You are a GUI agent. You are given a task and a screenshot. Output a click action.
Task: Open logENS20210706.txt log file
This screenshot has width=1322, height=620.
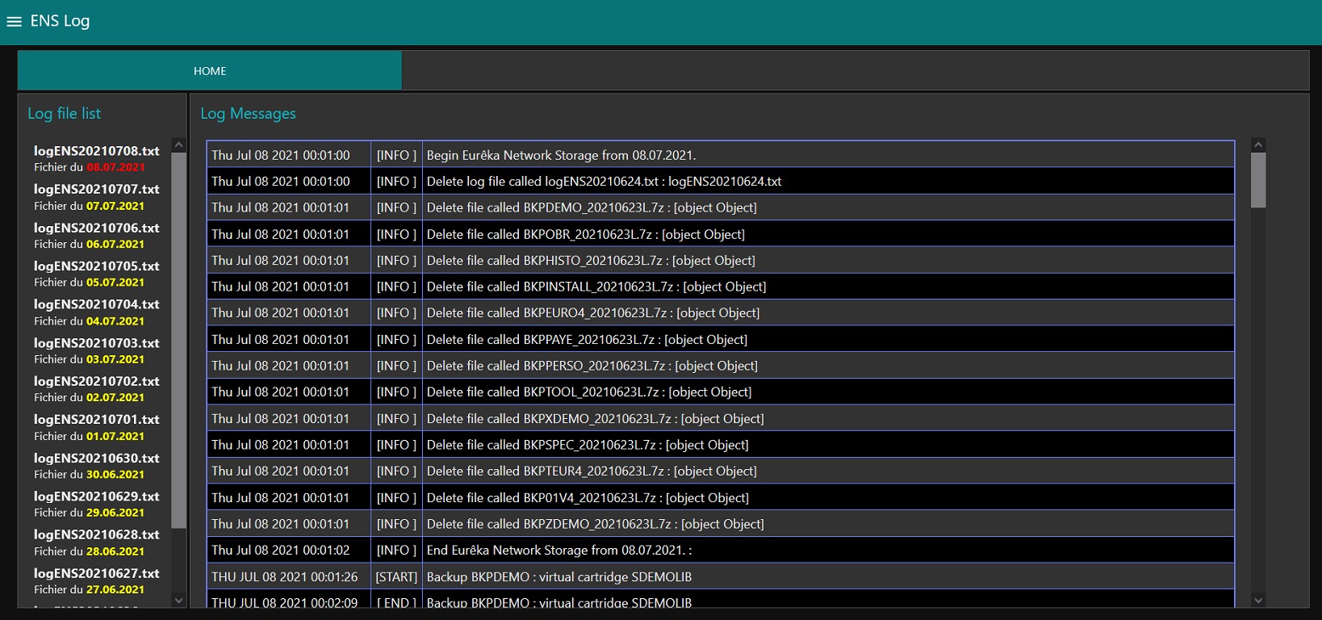[96, 228]
